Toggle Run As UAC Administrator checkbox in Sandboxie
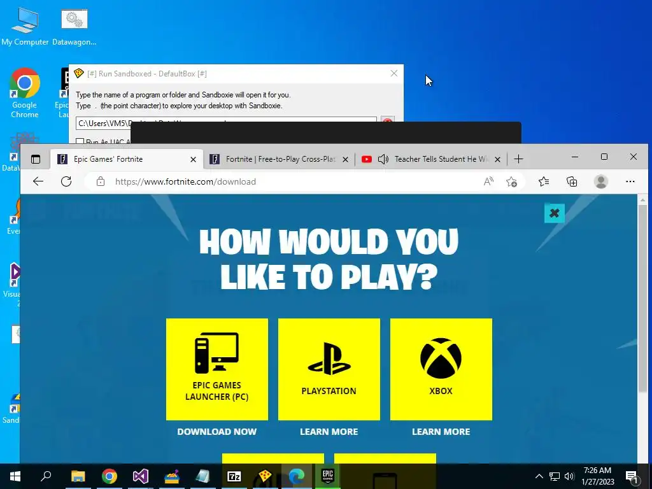 pyautogui.click(x=80, y=142)
